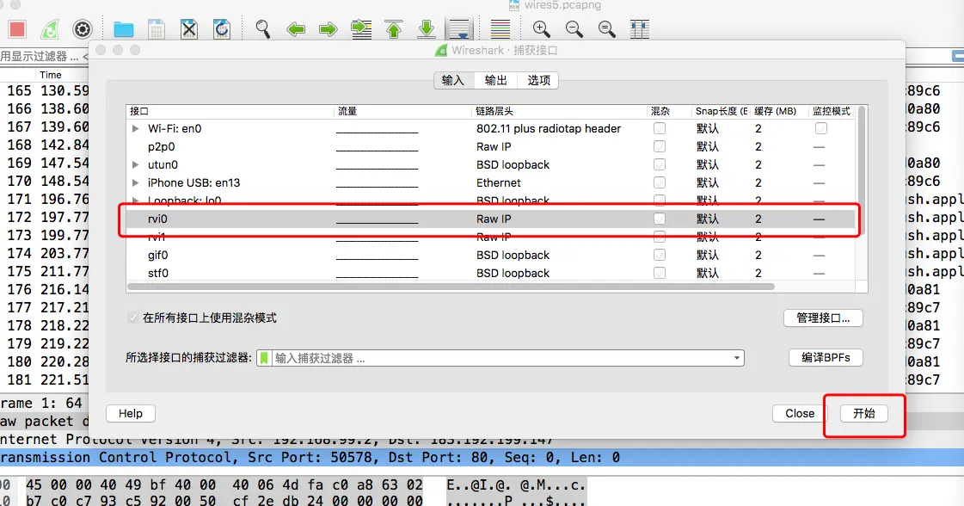Select packet 165 in main window list

click(44, 90)
